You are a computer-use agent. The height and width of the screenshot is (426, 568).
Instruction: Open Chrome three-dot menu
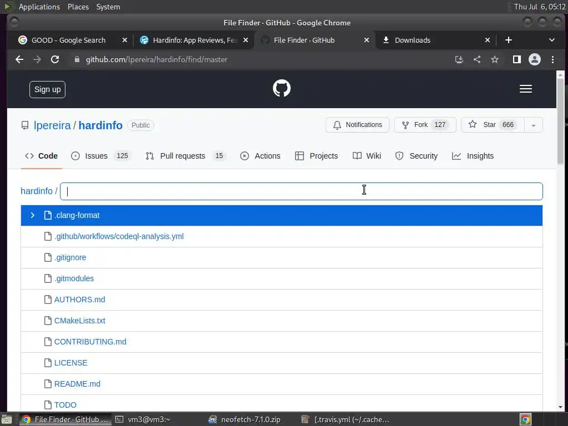[553, 59]
